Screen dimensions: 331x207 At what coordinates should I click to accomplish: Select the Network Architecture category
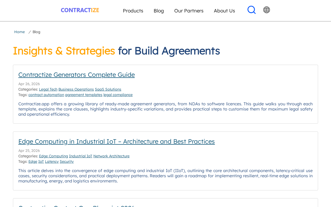[x=111, y=156]
